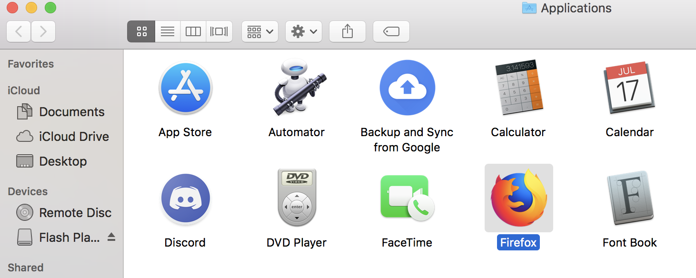
Task: Click the iCloud sidebar heading
Action: pyautogui.click(x=24, y=90)
